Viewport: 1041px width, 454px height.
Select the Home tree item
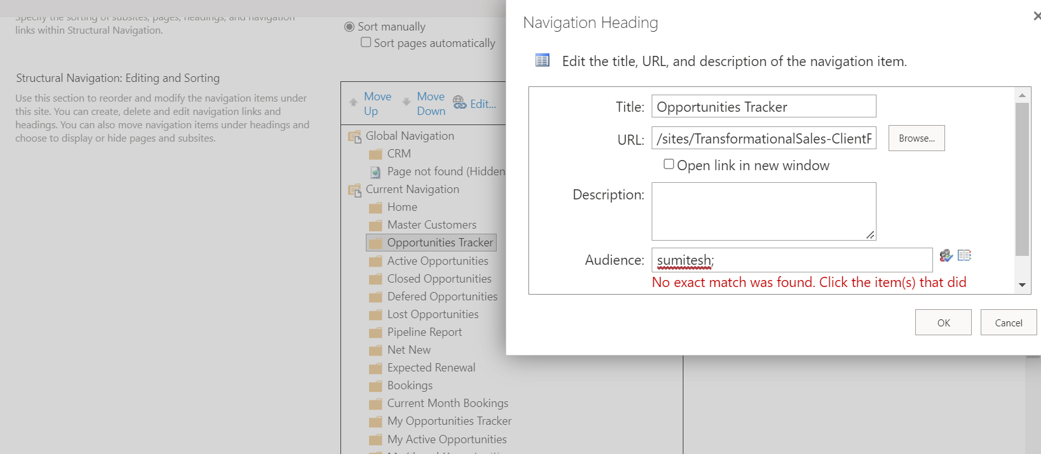tap(402, 207)
